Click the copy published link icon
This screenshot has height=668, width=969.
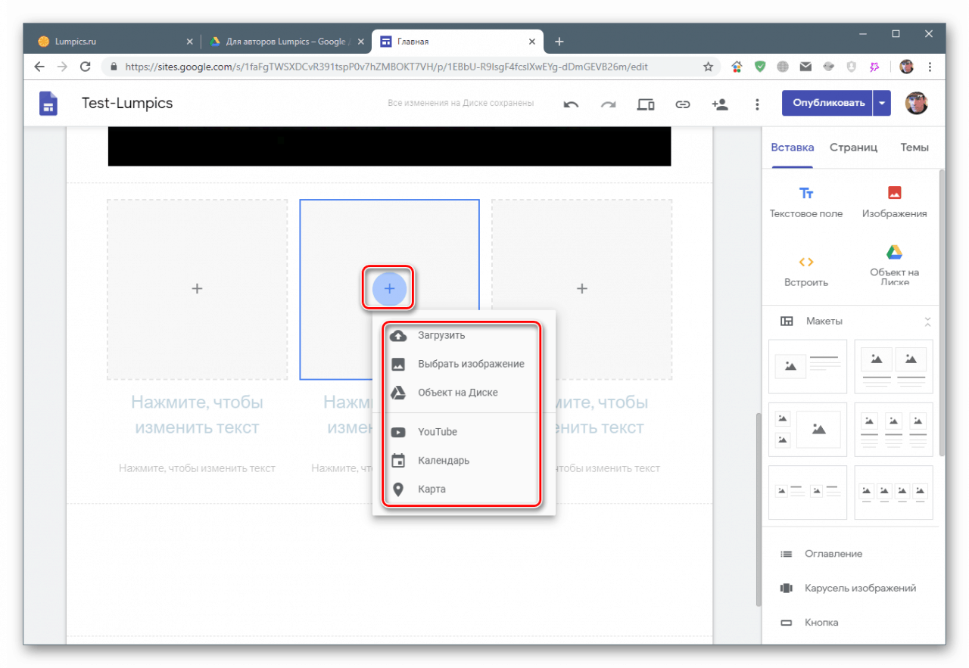click(683, 104)
